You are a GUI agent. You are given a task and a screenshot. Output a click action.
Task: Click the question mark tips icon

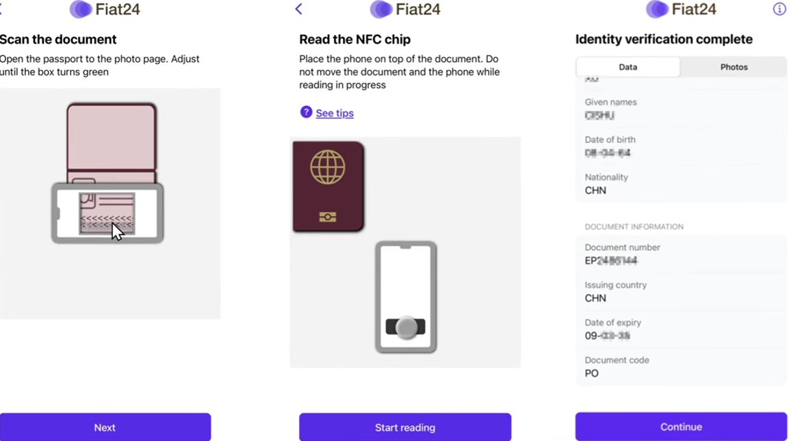tap(306, 112)
